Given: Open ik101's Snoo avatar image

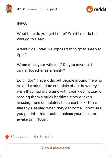Looking at the screenshot, I should [x=9, y=9].
